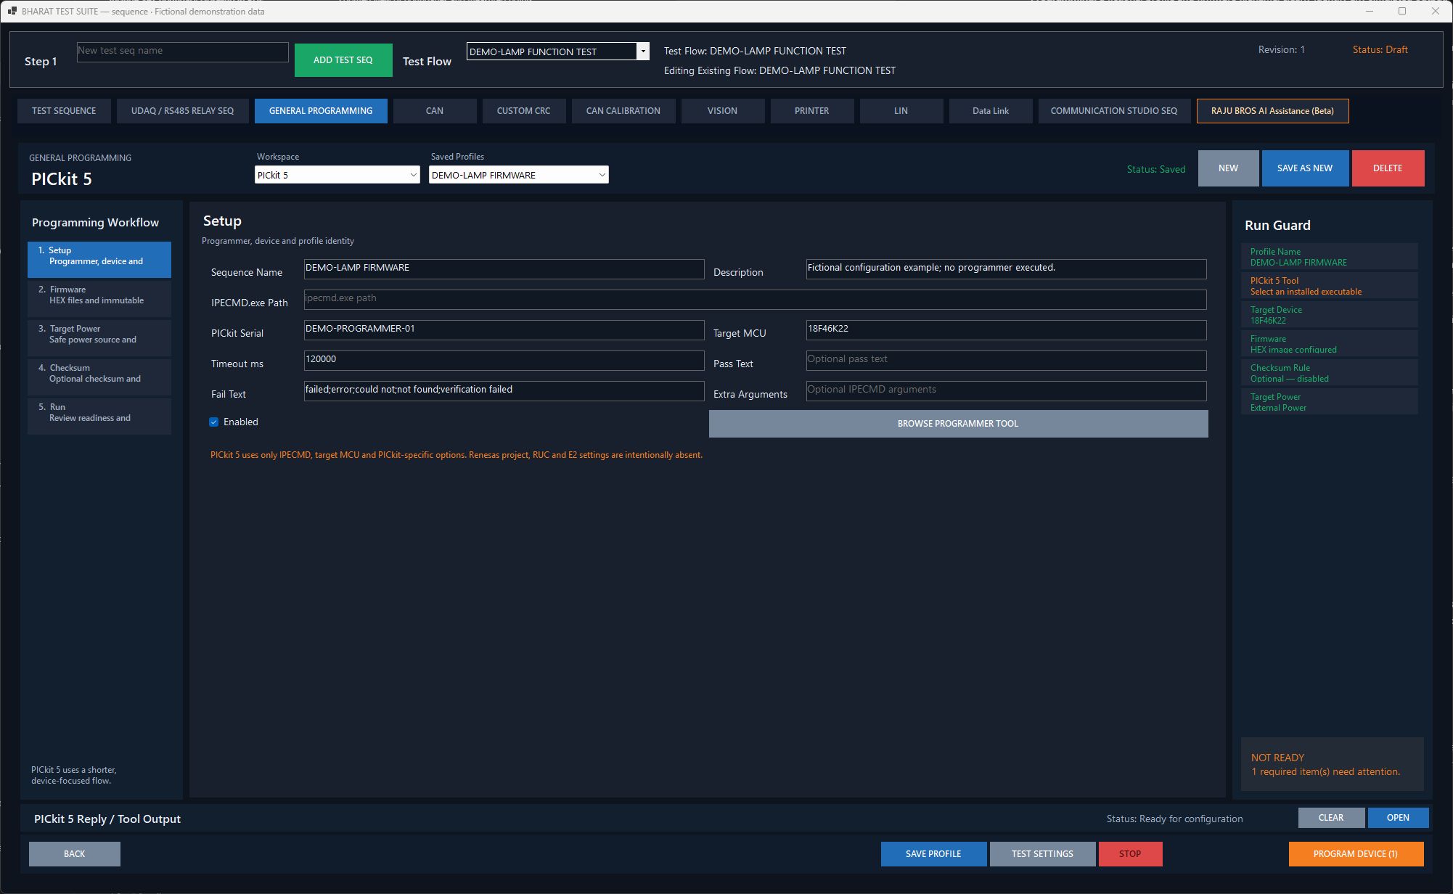Click the PICkit Serial field

[504, 330]
